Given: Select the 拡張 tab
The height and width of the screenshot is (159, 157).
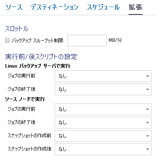Looking at the screenshot, I should tap(136, 7).
